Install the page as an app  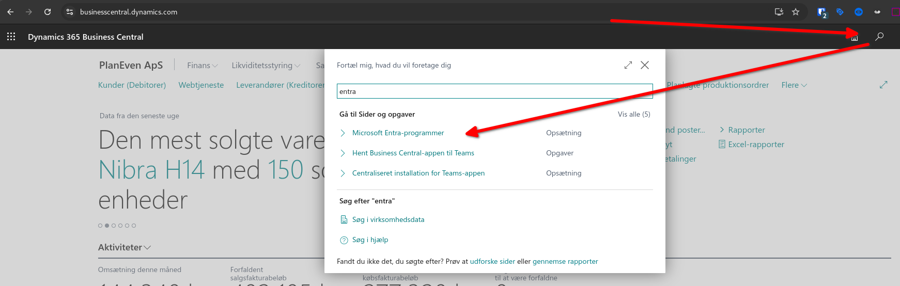(779, 12)
